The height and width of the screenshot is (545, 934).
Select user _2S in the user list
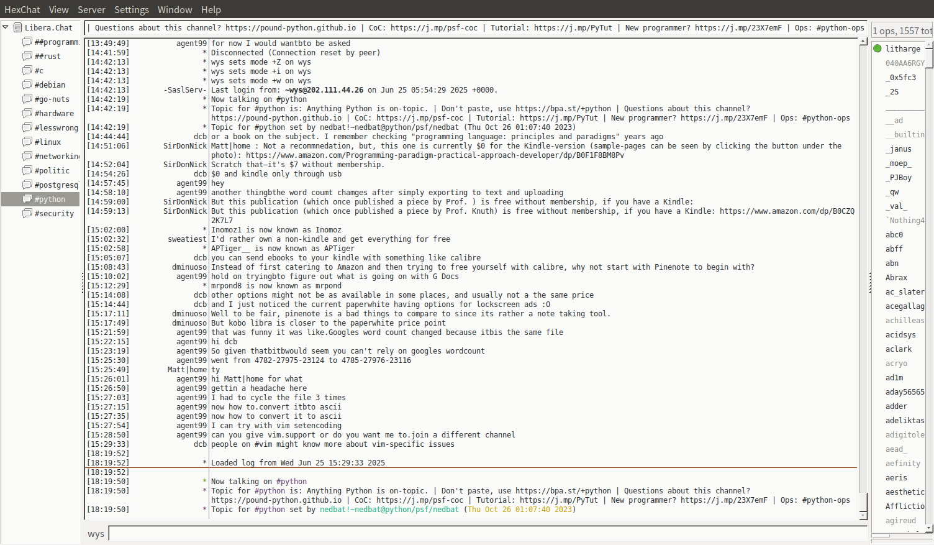pyautogui.click(x=892, y=91)
